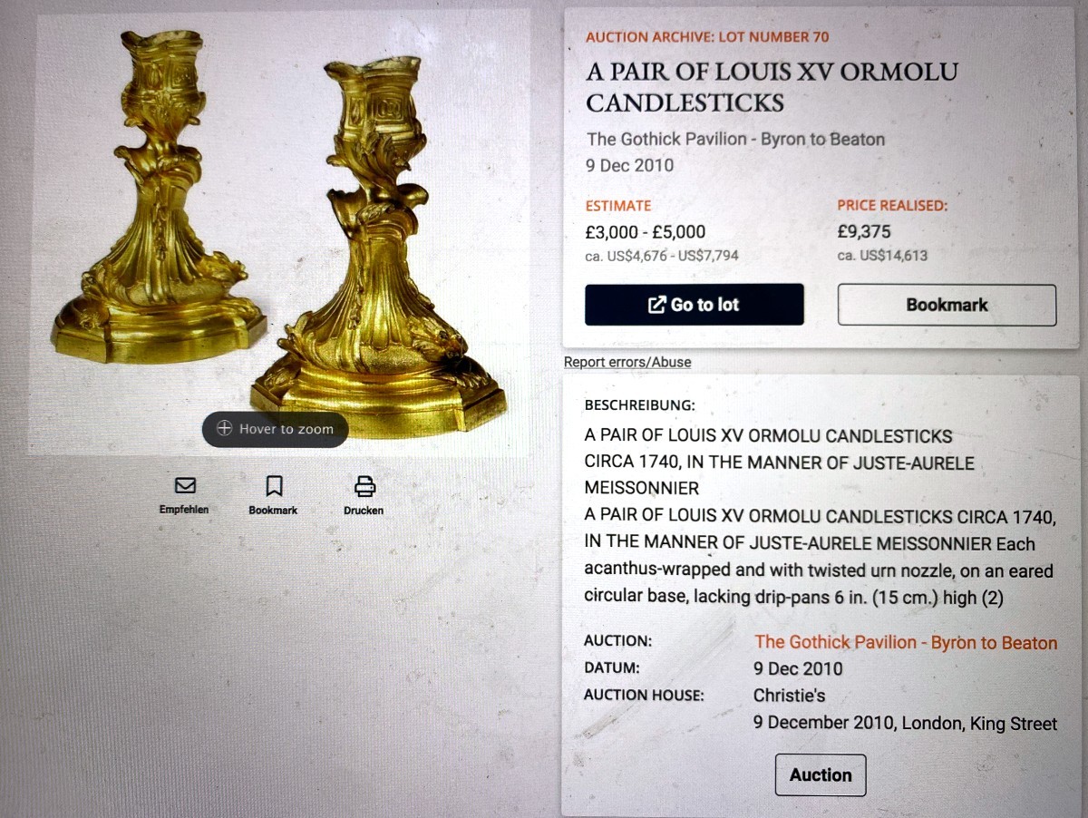Click the Beschreibung description text

tap(821, 517)
